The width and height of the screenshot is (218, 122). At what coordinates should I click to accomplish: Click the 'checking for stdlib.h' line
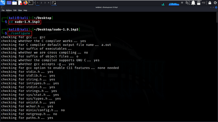(28, 76)
